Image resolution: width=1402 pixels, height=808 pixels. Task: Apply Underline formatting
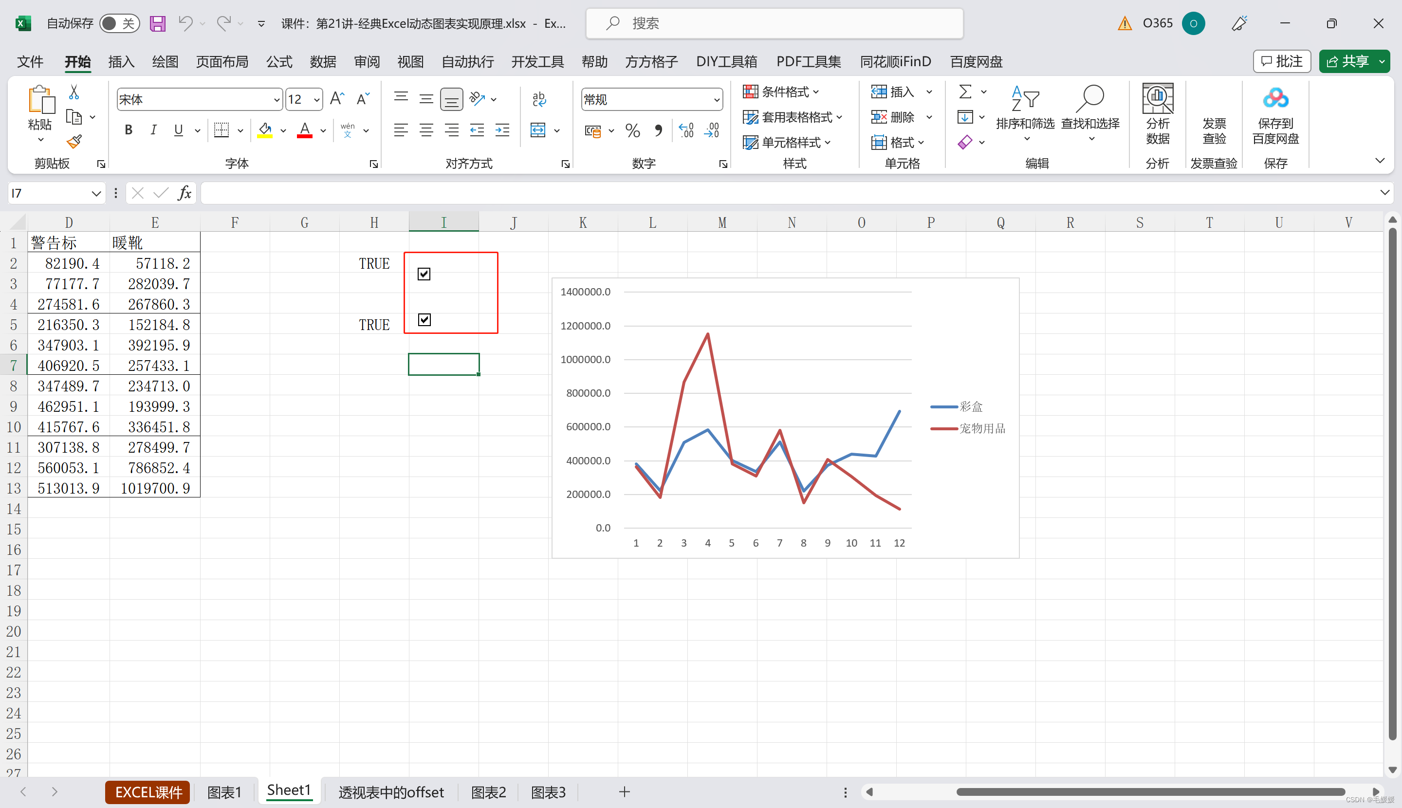pos(178,130)
